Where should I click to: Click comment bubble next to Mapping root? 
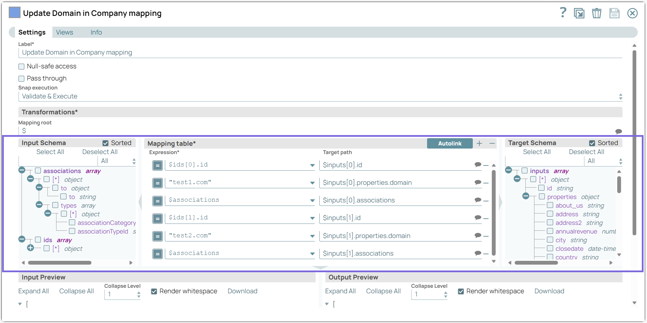click(x=619, y=131)
